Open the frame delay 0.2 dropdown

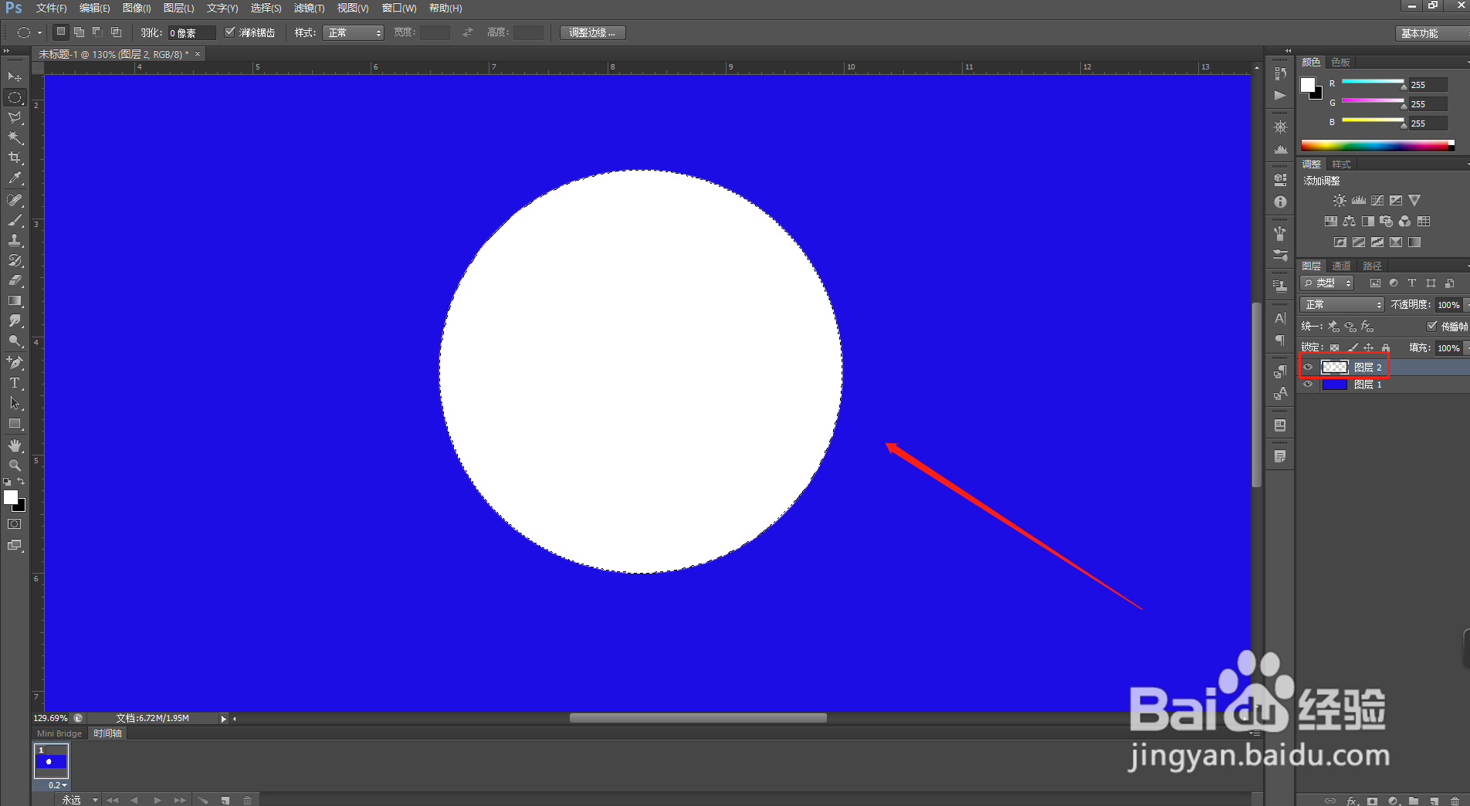pyautogui.click(x=58, y=785)
